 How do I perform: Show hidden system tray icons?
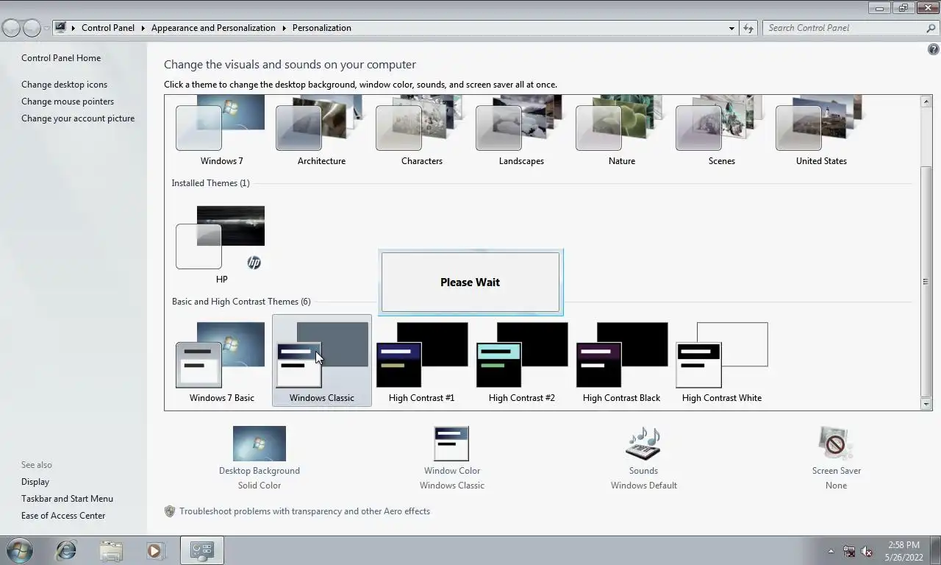(x=831, y=551)
